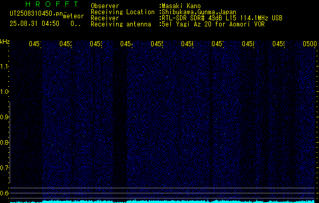Select the 5el Yagi Aomori VOR antenna text
The width and height of the screenshot is (319, 203).
213,24
